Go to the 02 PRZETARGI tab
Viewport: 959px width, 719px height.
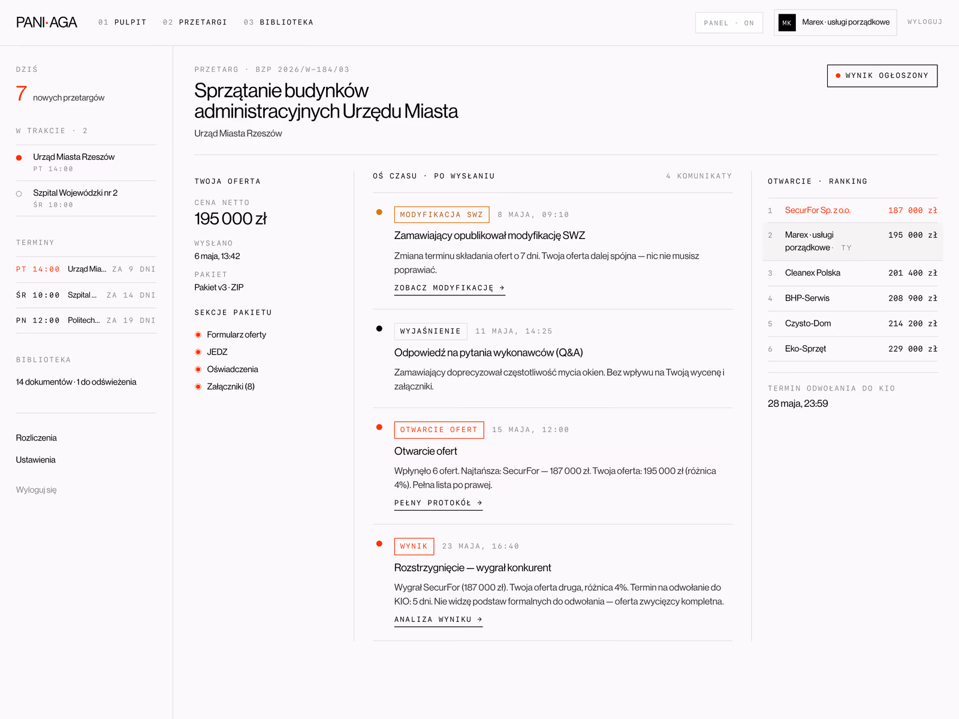(x=195, y=22)
